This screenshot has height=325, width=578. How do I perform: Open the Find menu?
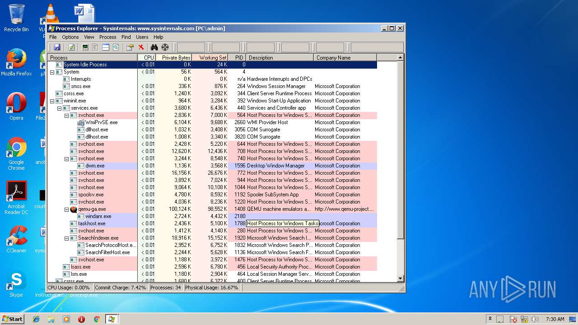pos(126,37)
